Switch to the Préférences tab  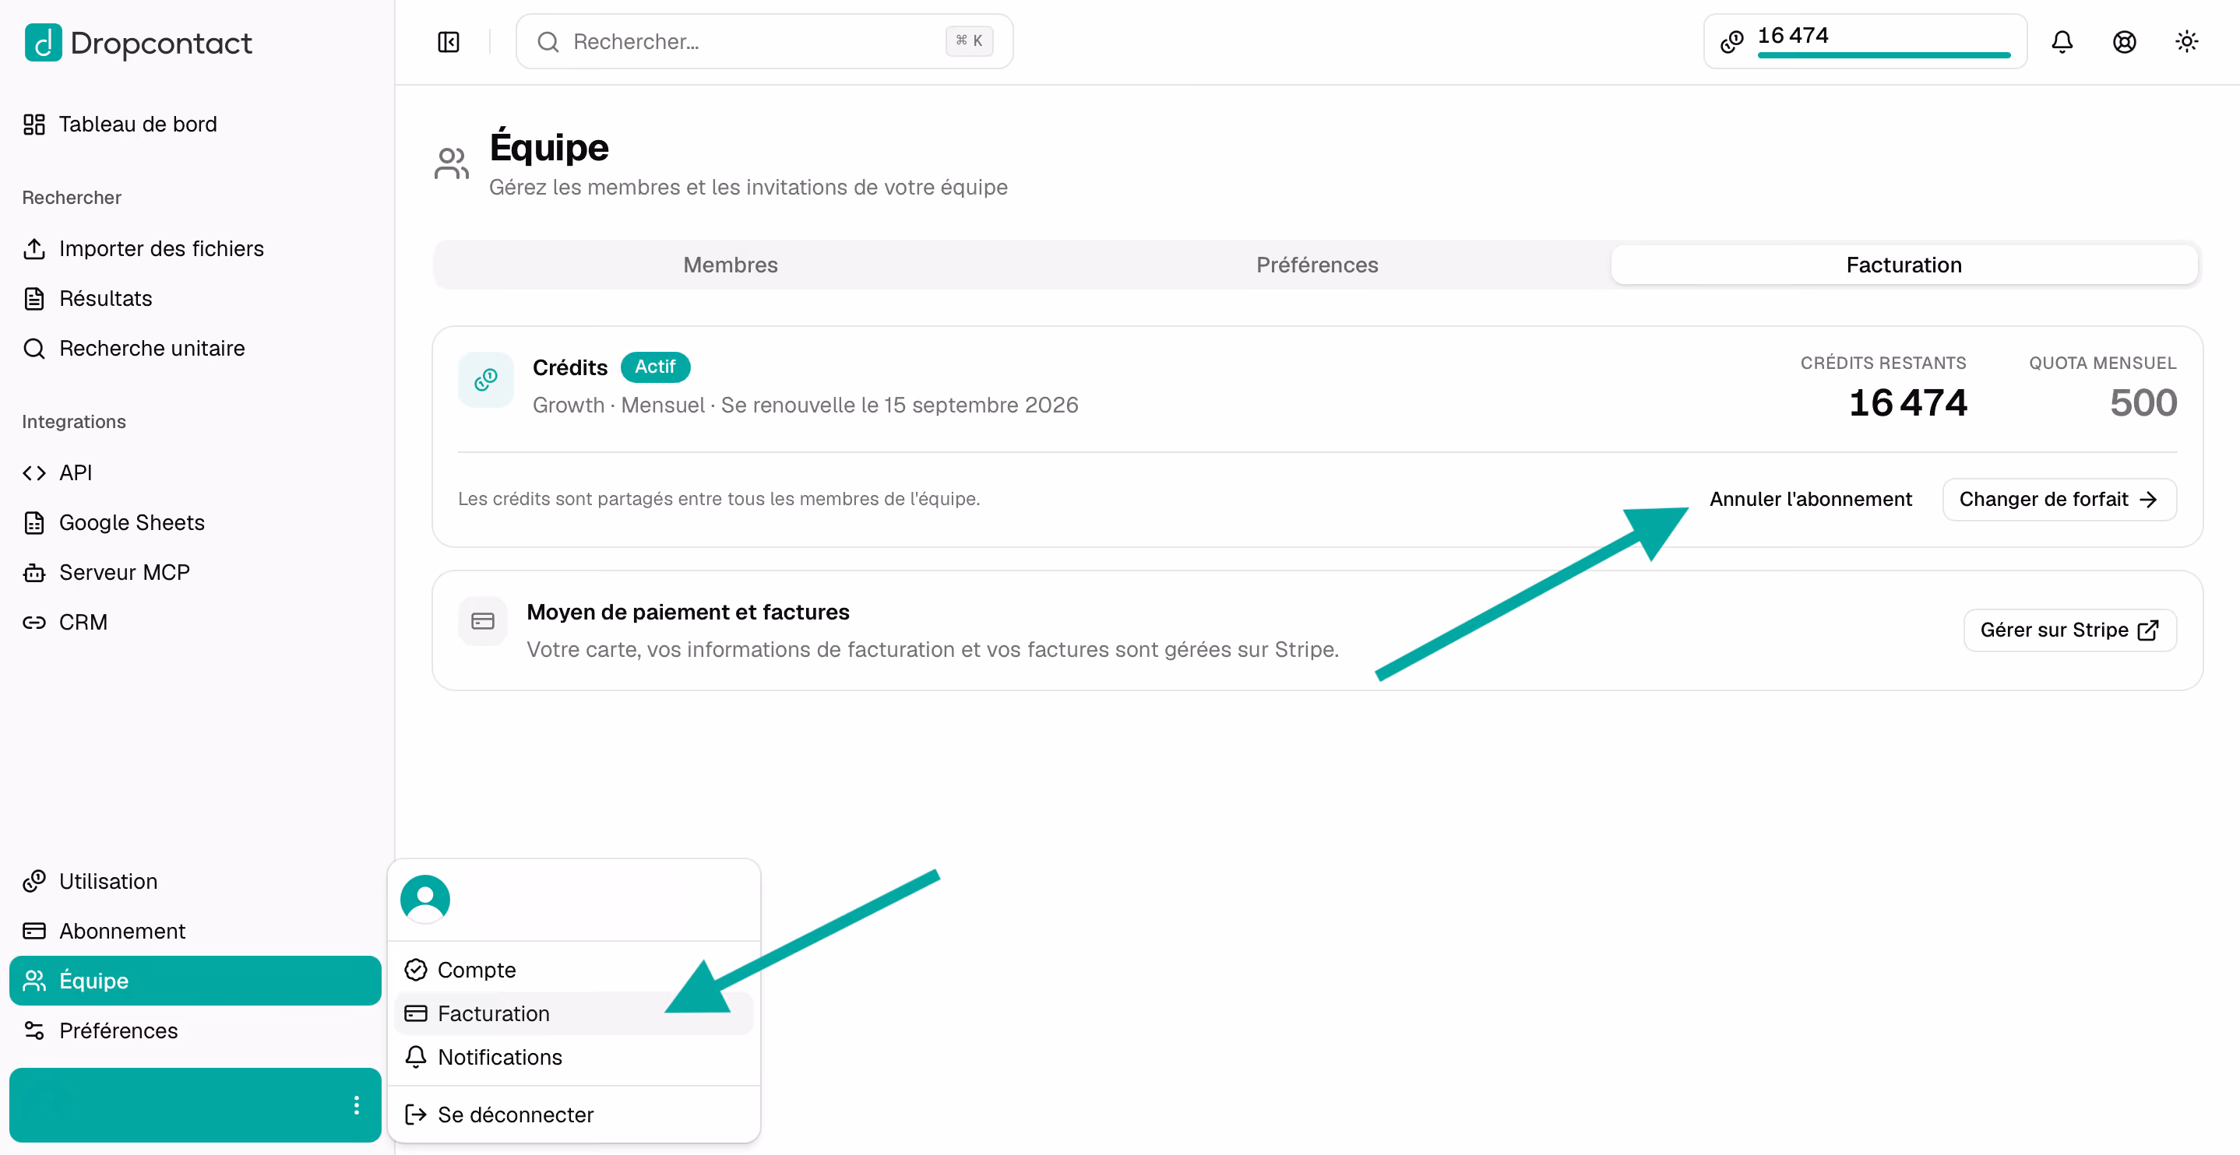tap(1316, 265)
